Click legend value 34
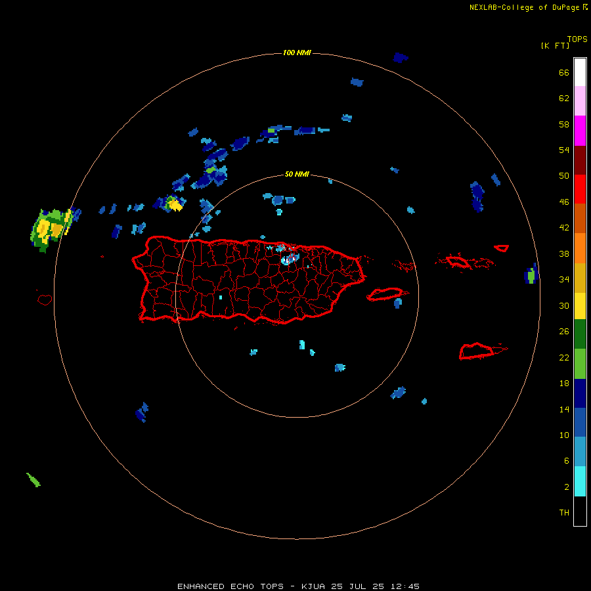Image resolution: width=591 pixels, height=591 pixels. (564, 280)
